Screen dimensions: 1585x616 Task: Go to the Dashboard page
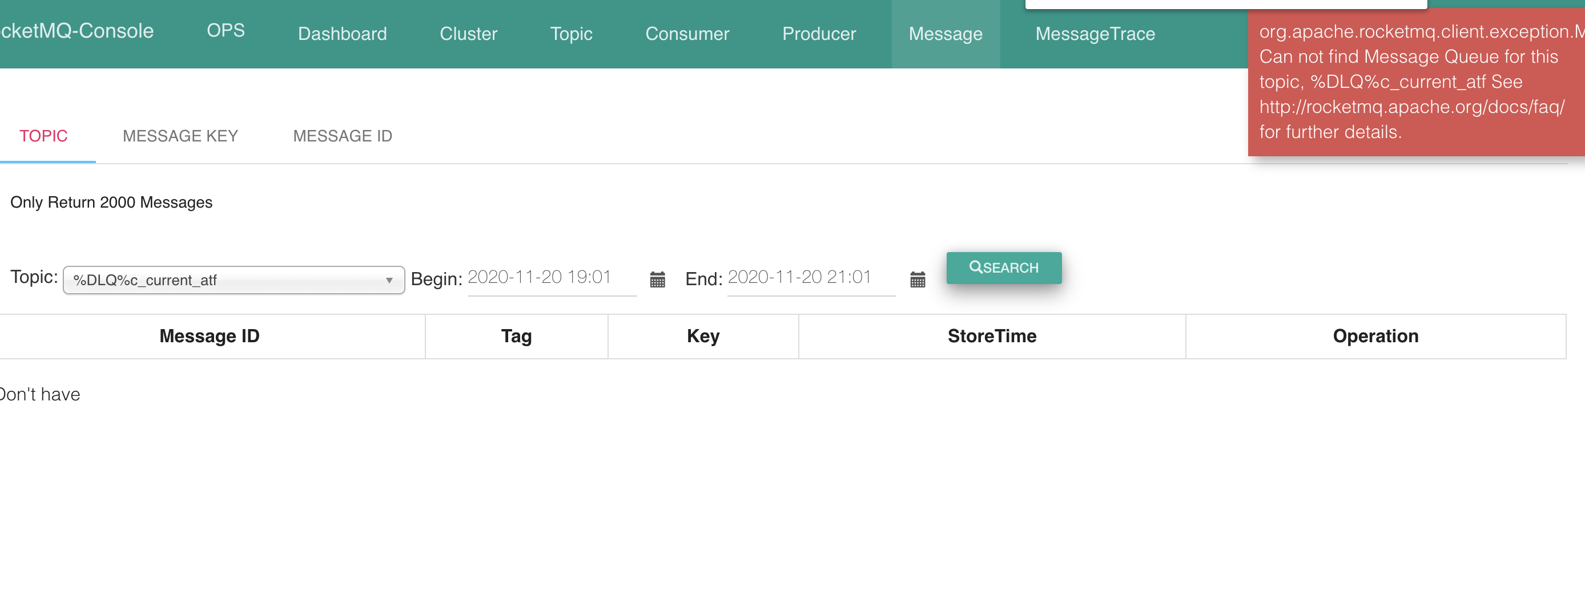(342, 34)
